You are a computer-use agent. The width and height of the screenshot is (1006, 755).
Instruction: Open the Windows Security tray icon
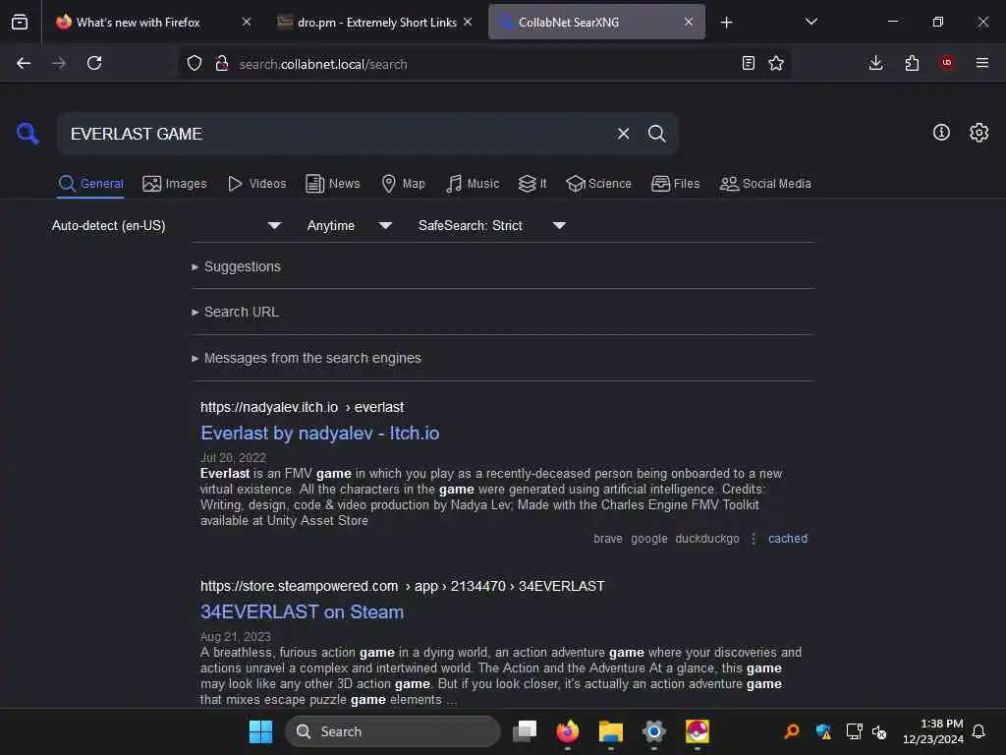click(823, 731)
